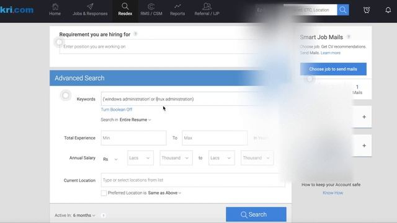Check the Preferred Location checkbox
Screen dimensions: 397x223
pyautogui.click(x=104, y=193)
